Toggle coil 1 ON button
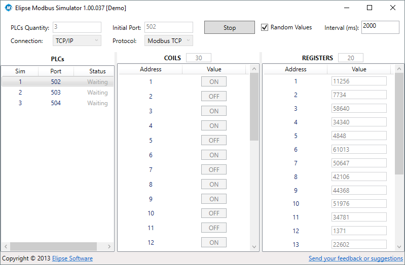Viewport: 405px width, 265px height. tap(214, 81)
